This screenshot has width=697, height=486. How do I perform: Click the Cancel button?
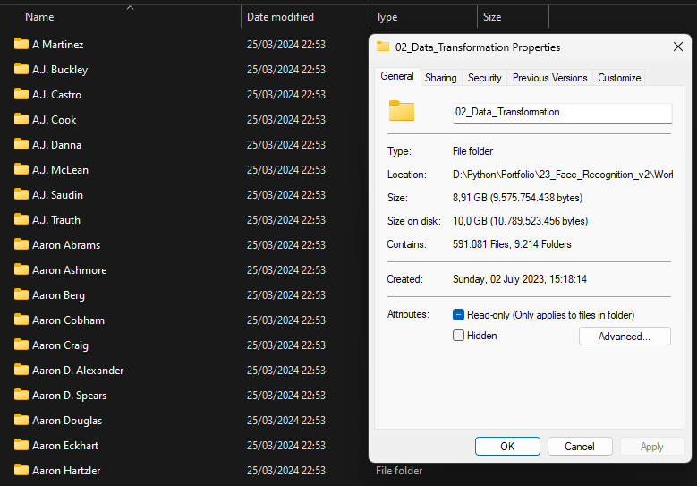point(580,446)
